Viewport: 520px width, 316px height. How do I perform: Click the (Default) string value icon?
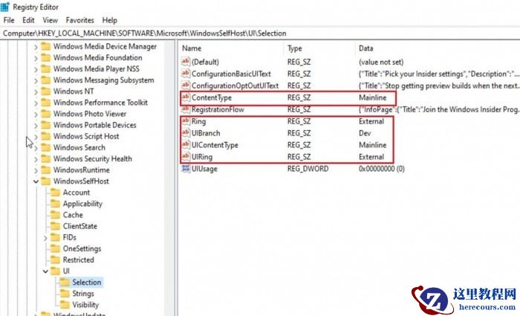click(186, 62)
